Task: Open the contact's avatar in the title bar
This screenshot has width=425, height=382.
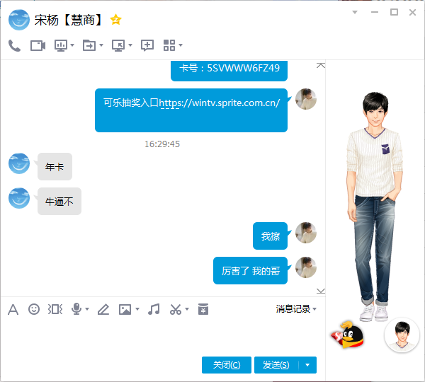Action: coord(19,20)
